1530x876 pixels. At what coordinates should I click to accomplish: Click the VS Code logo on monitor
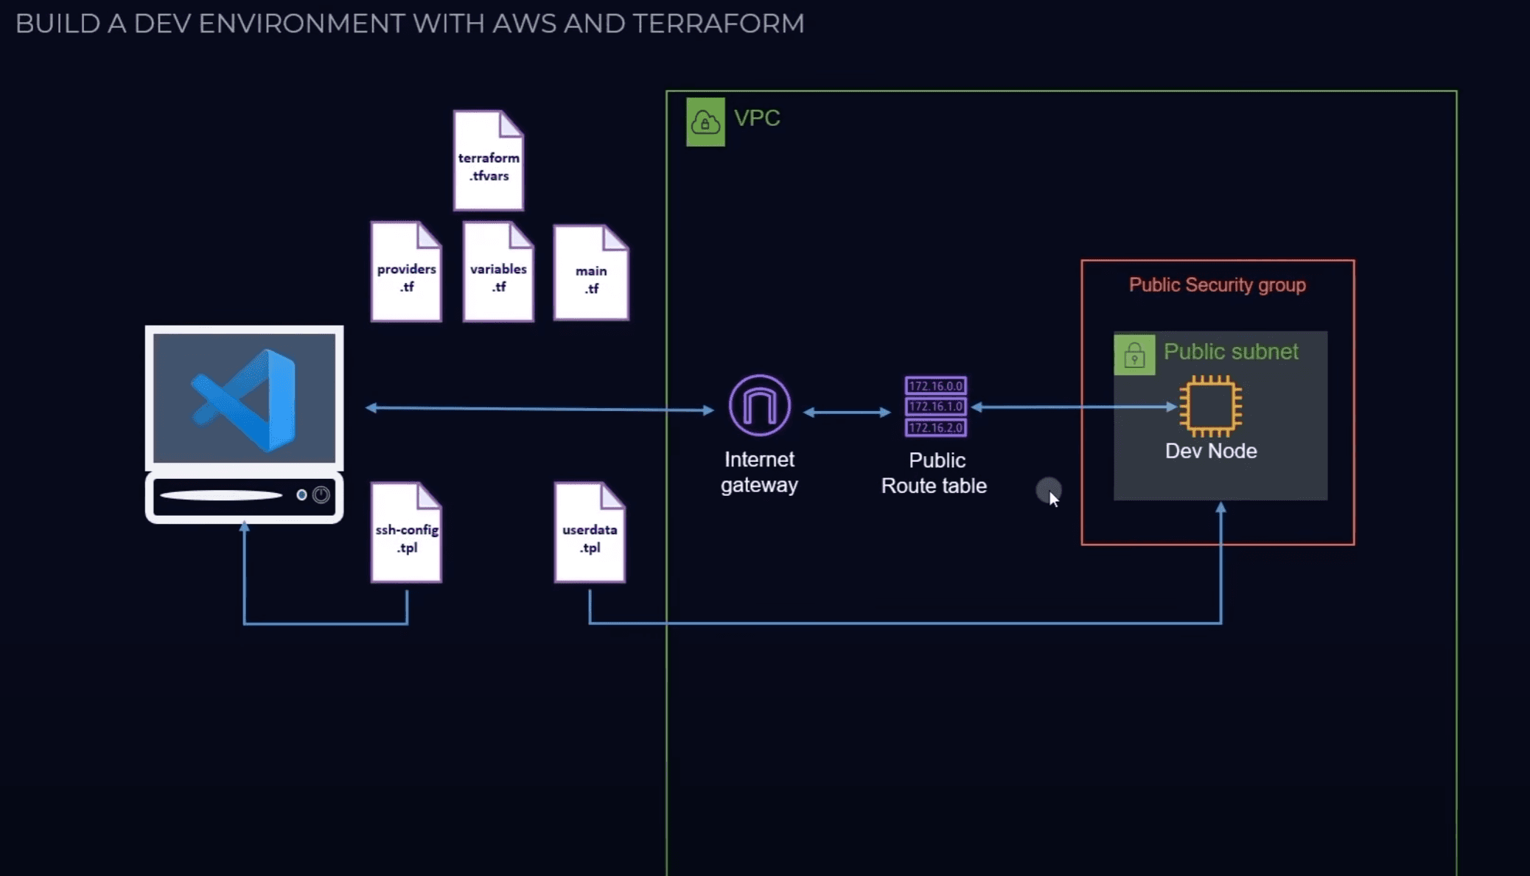(x=244, y=400)
